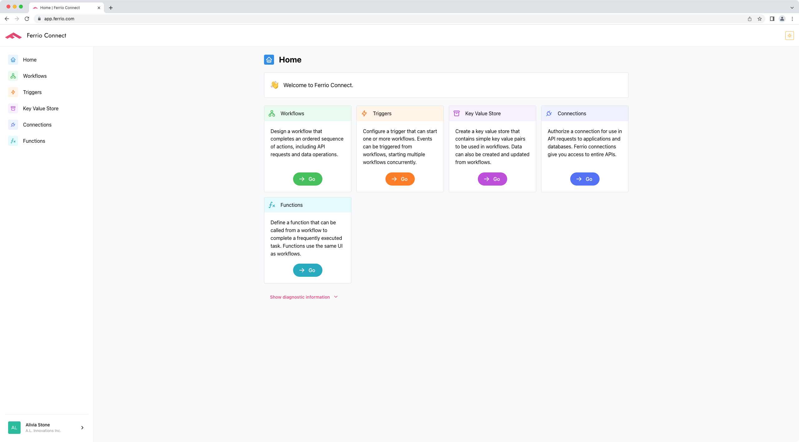Select the Functions fx icon in the sidebar
The height and width of the screenshot is (442, 799).
point(13,141)
